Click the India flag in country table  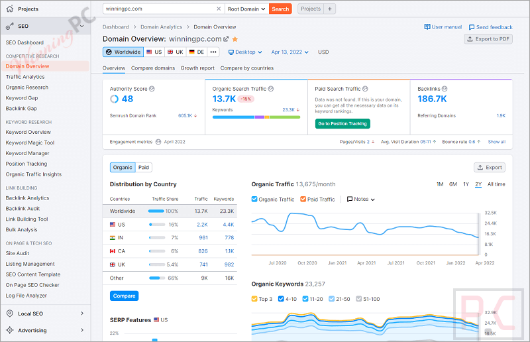click(x=113, y=238)
